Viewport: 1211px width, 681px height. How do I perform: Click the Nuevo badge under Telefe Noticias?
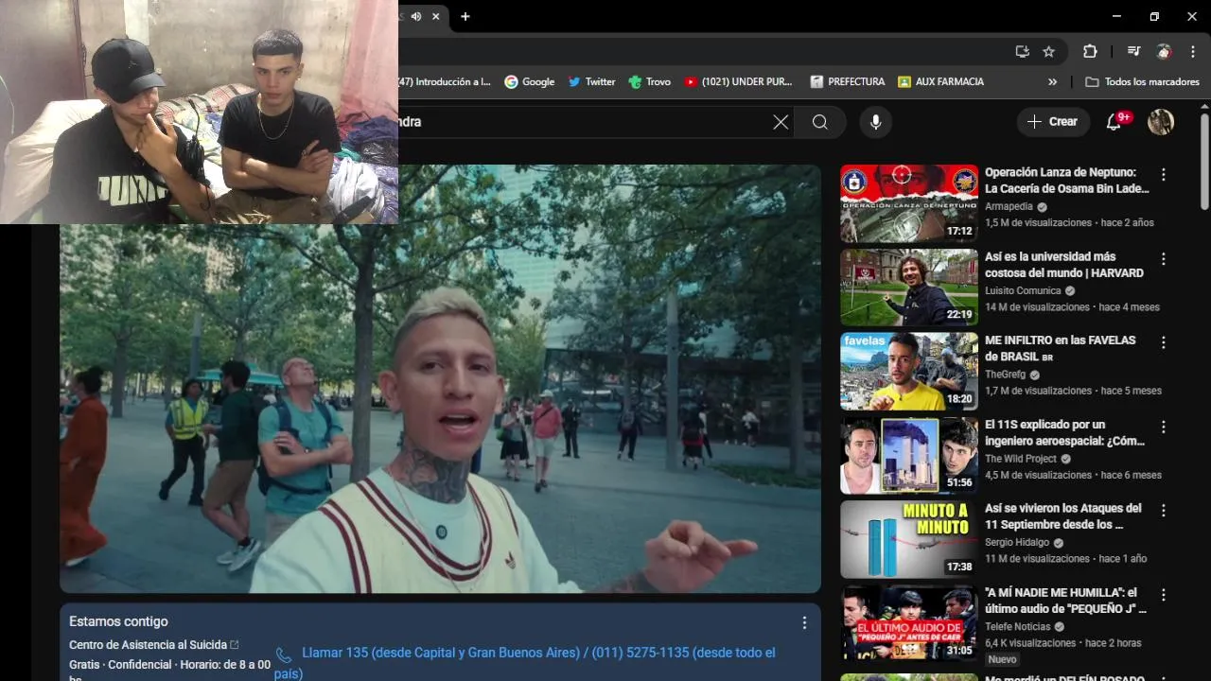click(1002, 660)
